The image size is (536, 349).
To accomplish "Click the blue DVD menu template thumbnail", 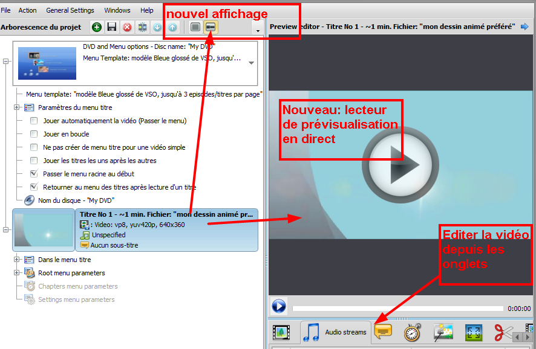I will pos(47,63).
